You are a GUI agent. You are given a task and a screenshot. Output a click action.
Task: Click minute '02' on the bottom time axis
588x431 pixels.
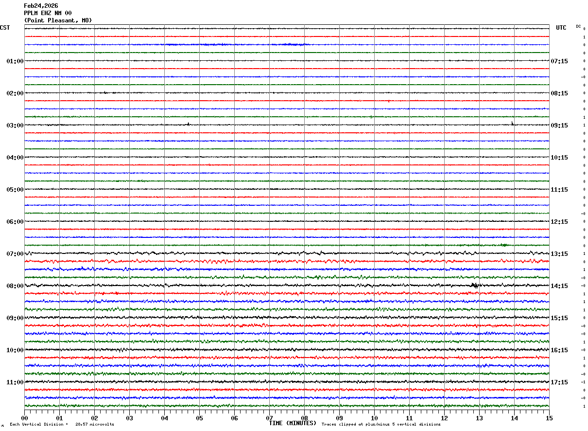94,418
